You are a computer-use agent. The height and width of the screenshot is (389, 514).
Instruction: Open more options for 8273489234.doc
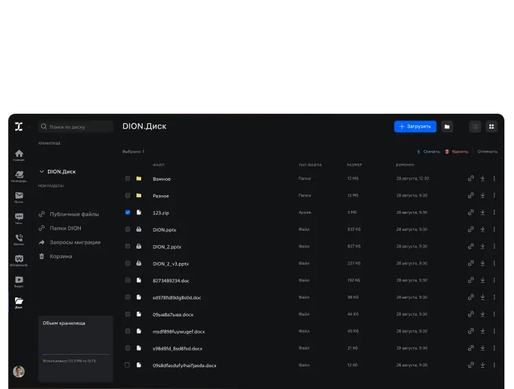click(x=494, y=280)
